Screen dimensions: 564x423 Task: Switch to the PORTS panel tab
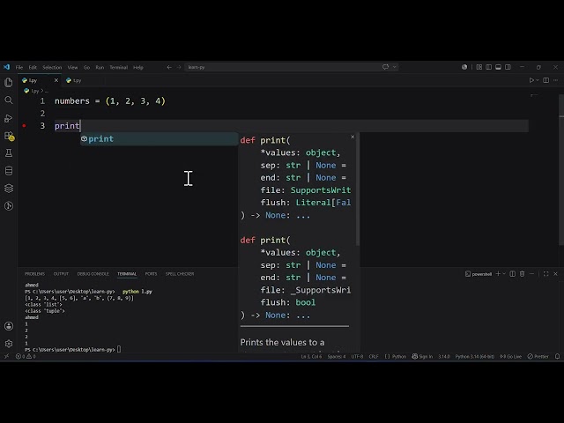coord(151,274)
